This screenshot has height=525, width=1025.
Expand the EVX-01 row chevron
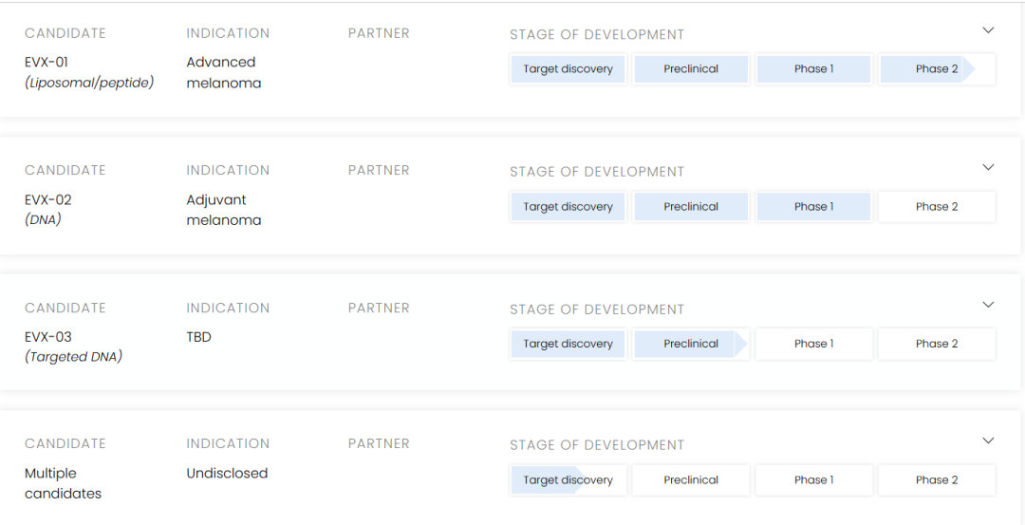click(988, 30)
